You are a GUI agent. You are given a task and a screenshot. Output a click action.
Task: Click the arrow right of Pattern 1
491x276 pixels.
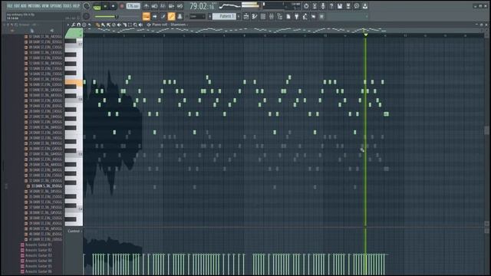point(239,16)
